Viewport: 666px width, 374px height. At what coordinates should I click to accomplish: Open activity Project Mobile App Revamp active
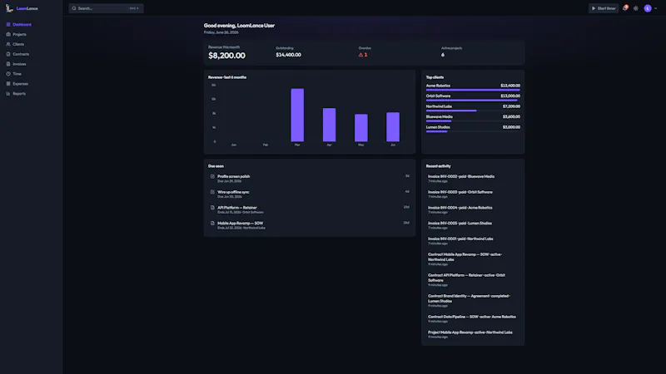pos(473,335)
